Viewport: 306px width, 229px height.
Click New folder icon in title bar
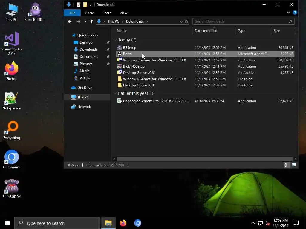click(85, 5)
